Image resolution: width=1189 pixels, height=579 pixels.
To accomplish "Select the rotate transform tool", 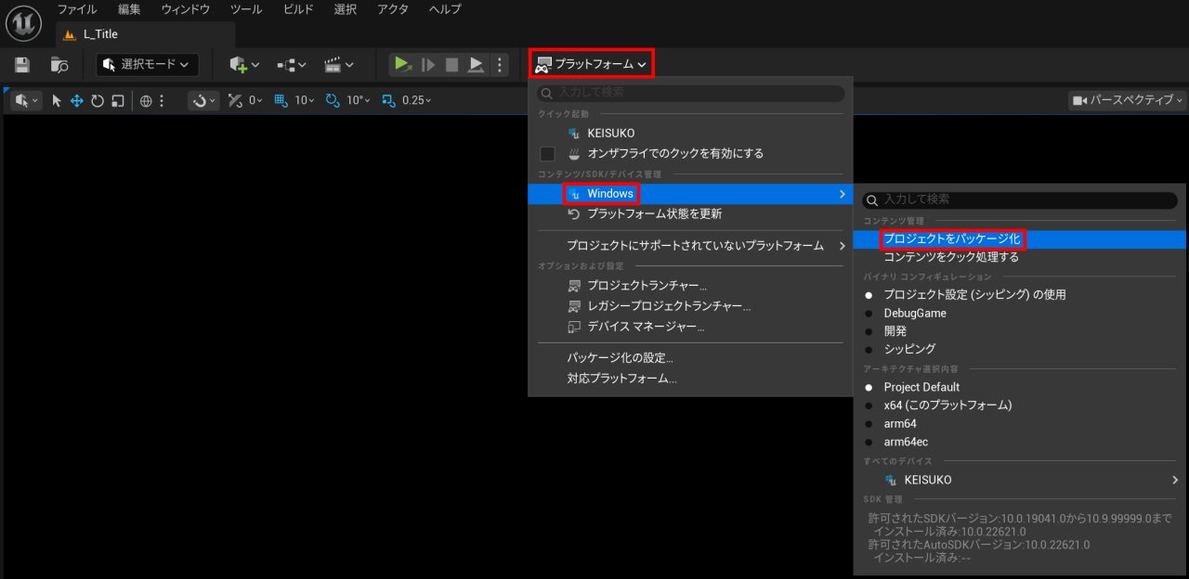I will click(98, 100).
